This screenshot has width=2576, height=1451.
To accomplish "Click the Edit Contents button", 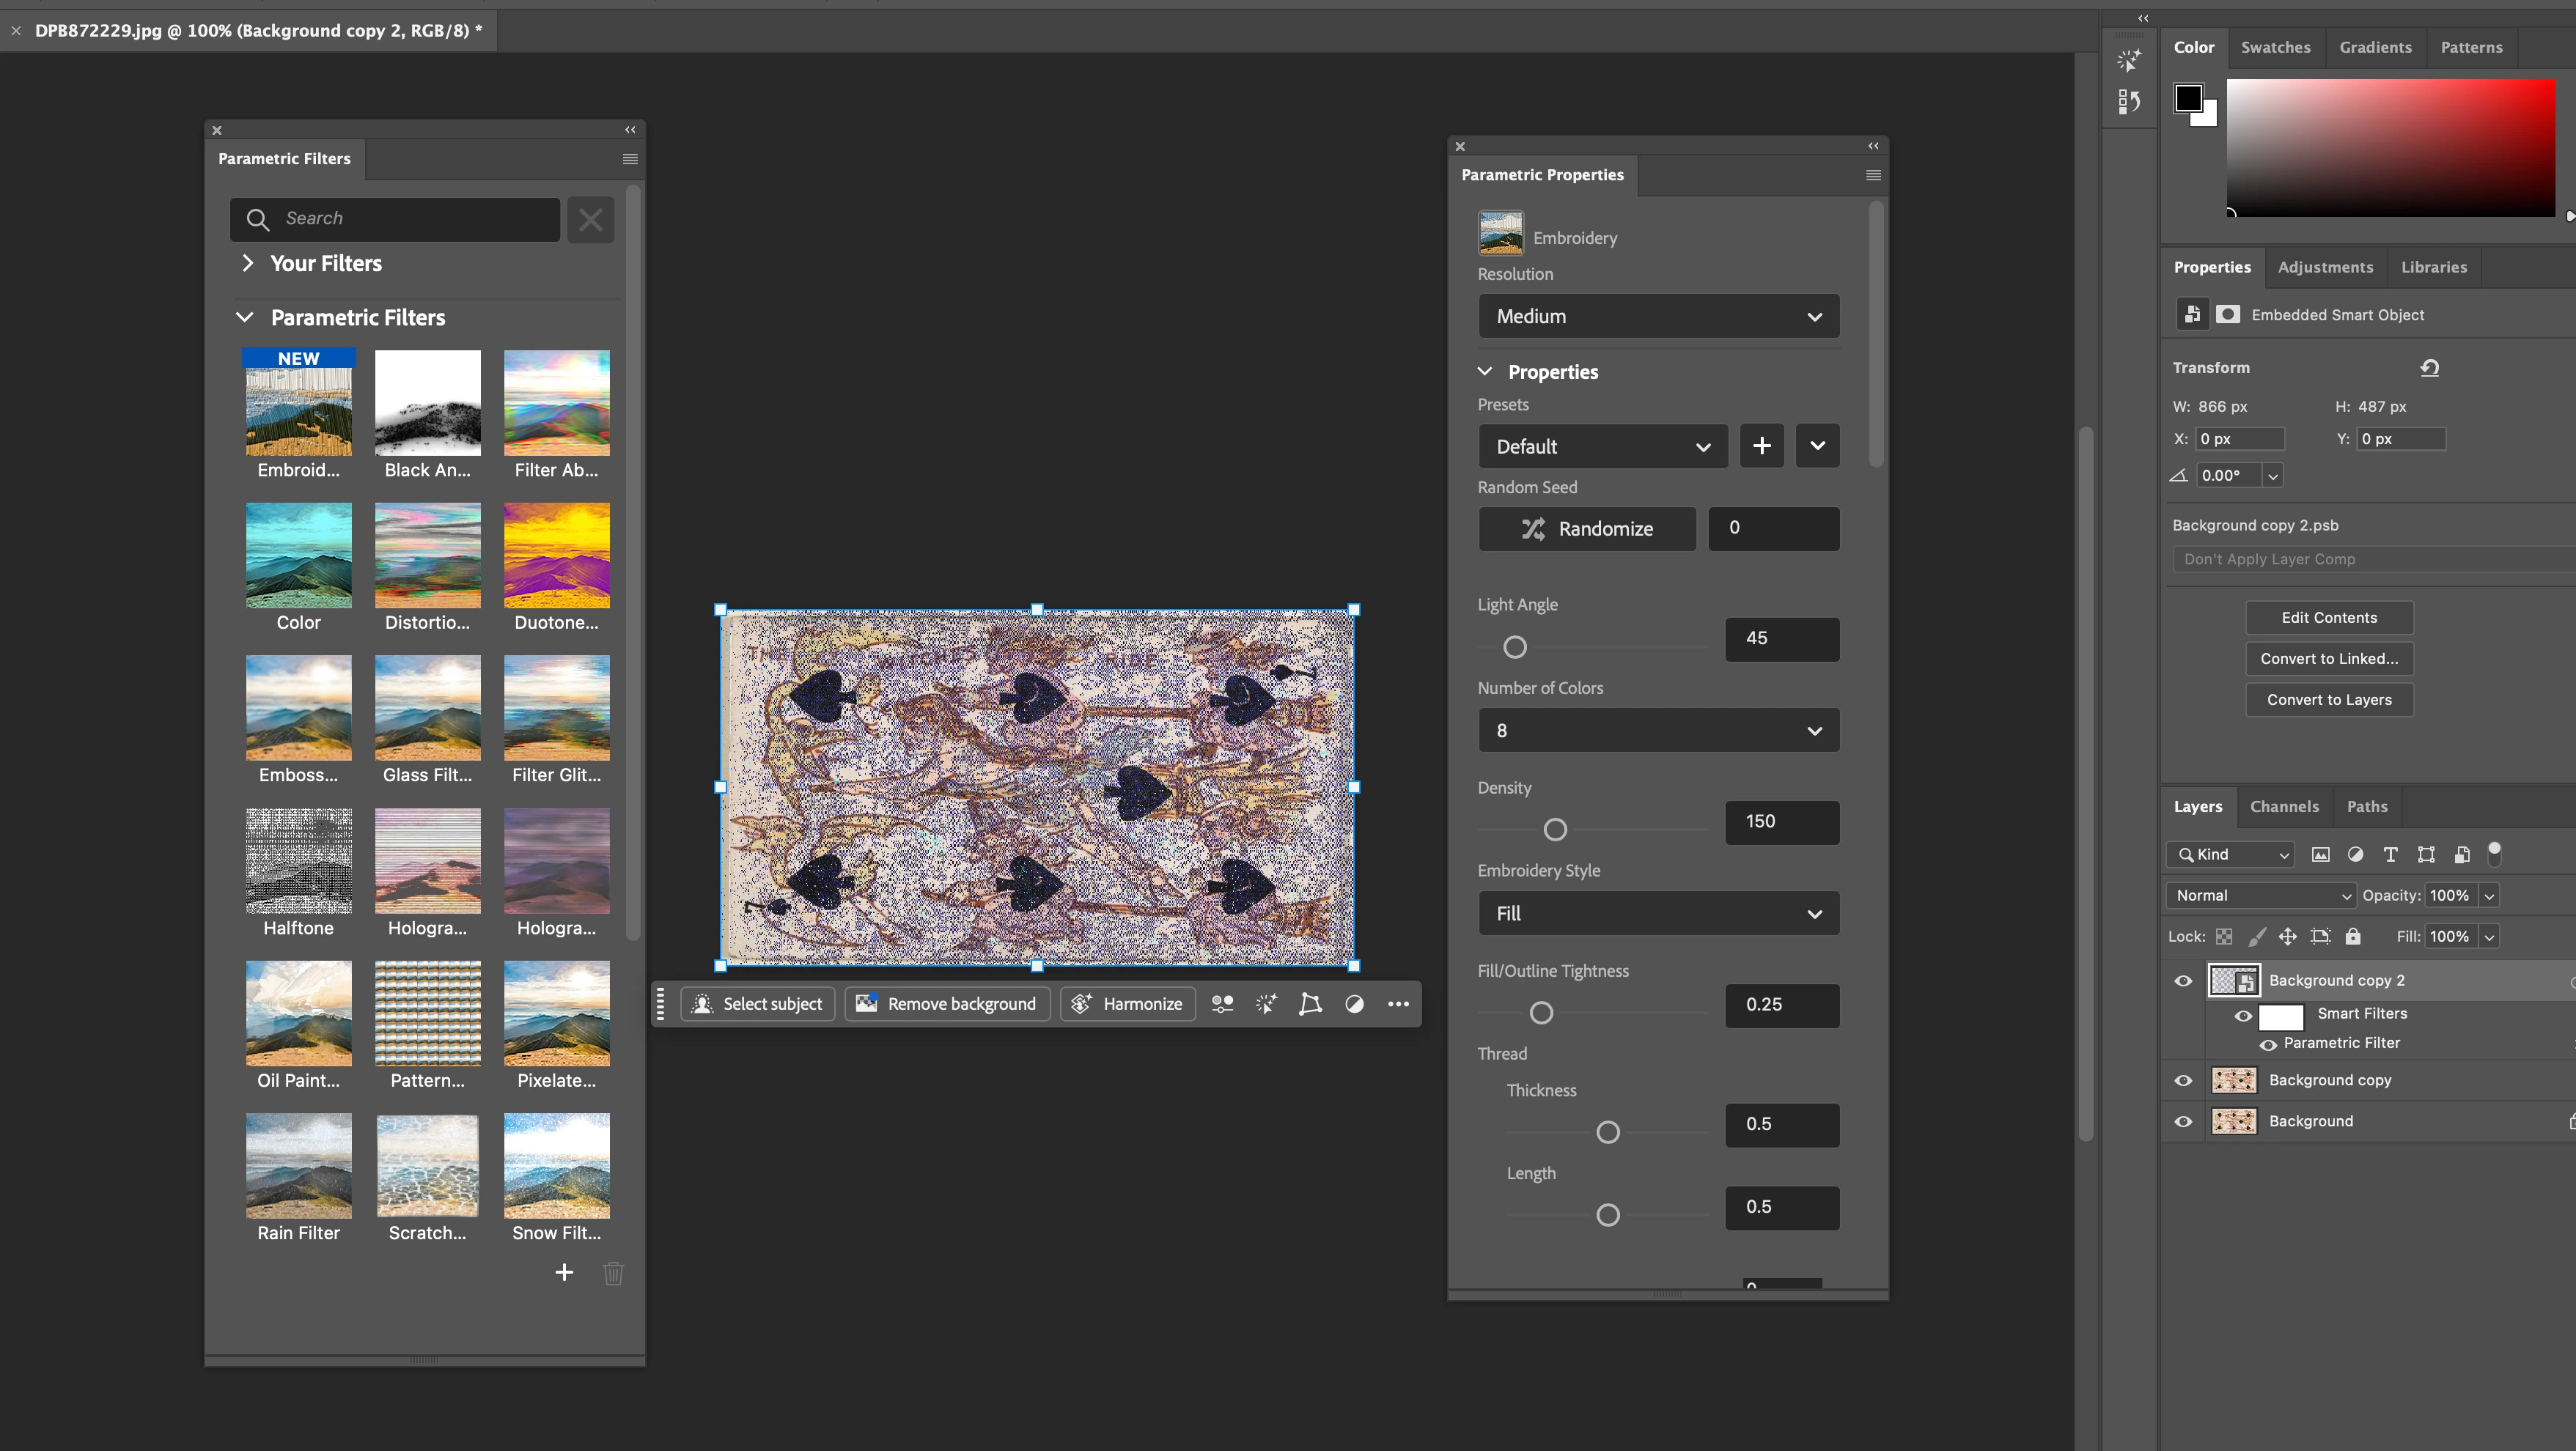I will 2328,617.
